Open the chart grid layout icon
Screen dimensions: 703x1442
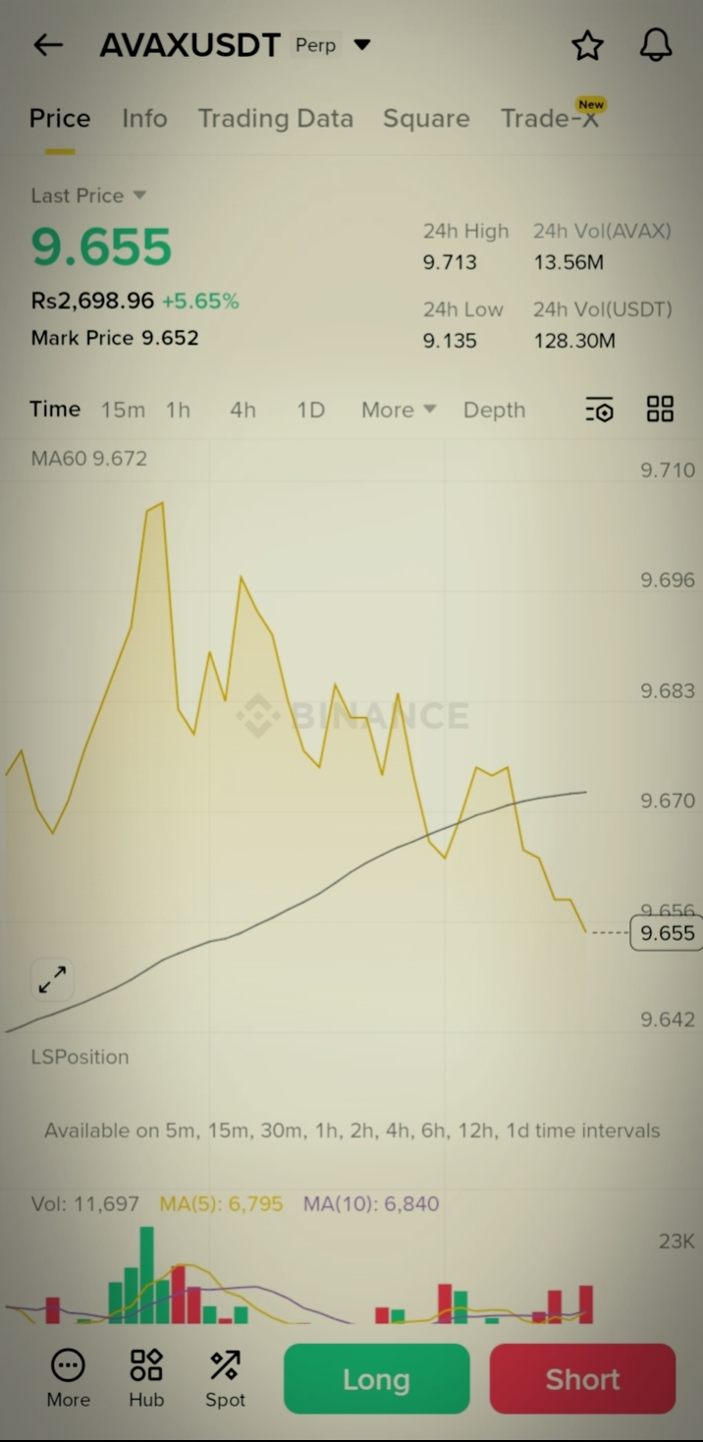click(x=660, y=410)
